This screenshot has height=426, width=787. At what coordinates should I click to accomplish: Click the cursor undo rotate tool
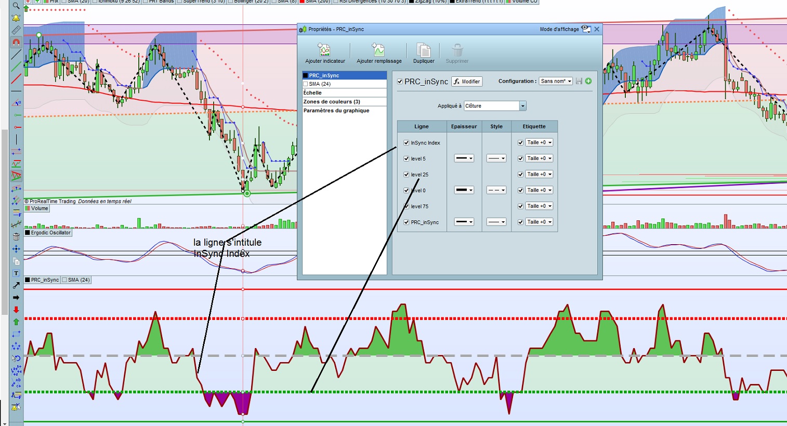tap(16, 358)
